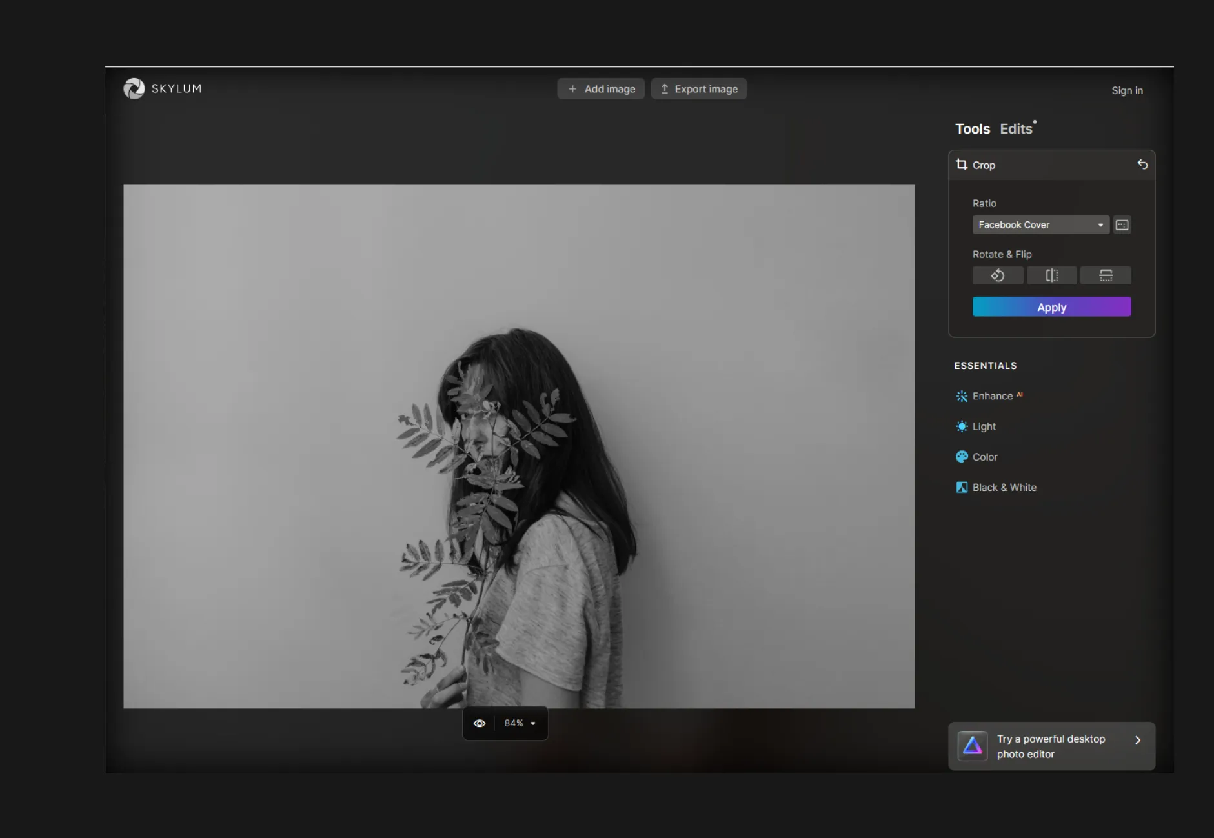The height and width of the screenshot is (838, 1214).
Task: Toggle the before/after eye preview
Action: [x=480, y=723]
